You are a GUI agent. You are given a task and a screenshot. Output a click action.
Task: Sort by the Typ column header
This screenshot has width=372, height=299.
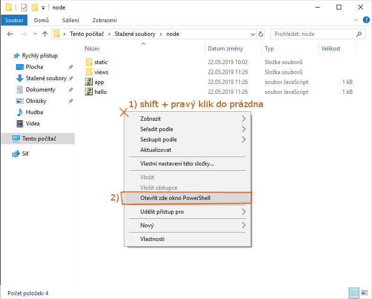tap(269, 49)
